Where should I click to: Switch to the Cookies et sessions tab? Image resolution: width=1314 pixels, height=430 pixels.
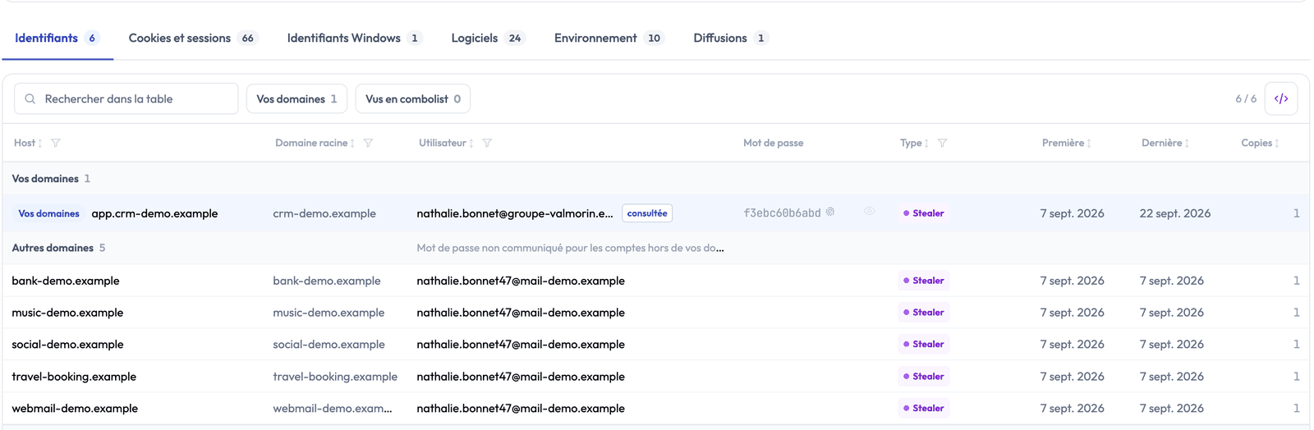click(x=193, y=38)
